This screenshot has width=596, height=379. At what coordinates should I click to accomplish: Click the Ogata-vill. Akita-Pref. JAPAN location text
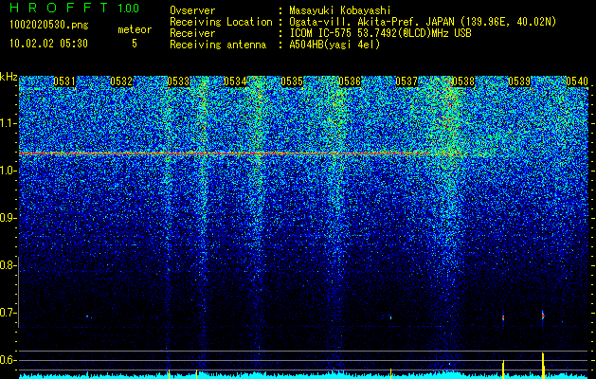[423, 22]
